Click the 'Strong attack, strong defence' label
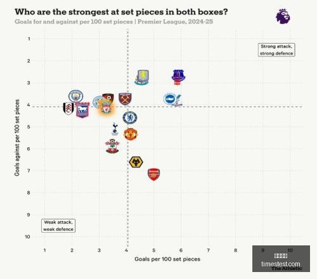Image resolution: width=317 pixels, height=279 pixels. click(x=276, y=50)
